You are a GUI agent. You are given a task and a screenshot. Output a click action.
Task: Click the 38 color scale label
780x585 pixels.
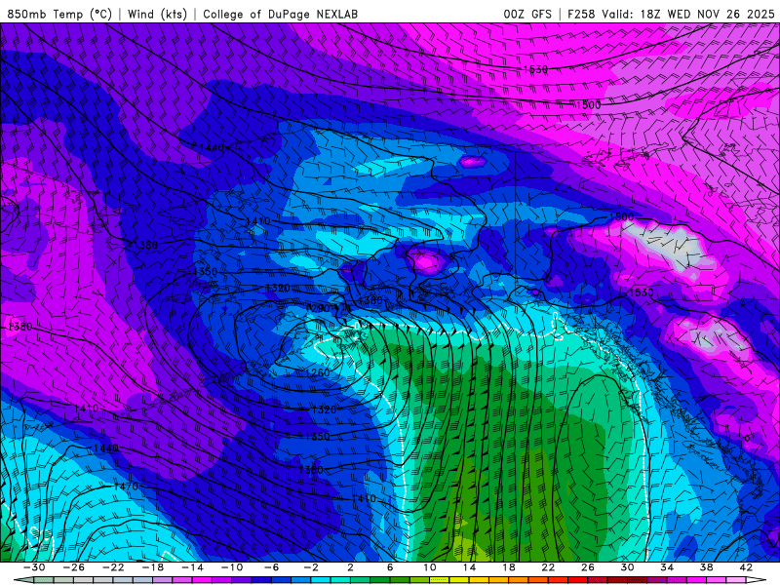[706, 567]
